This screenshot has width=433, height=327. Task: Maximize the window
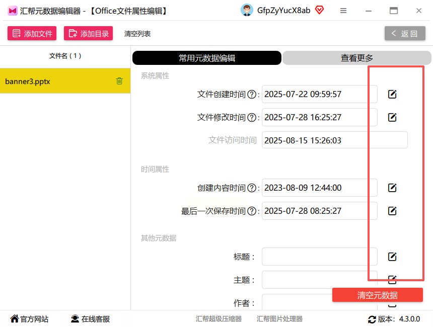tap(394, 11)
